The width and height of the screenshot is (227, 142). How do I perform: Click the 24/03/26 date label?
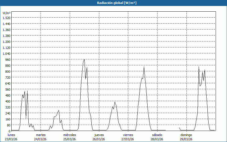point(41,139)
